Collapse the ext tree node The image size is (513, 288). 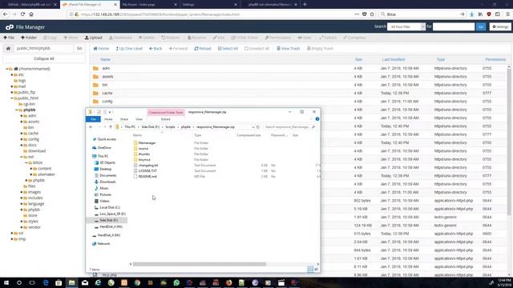[22, 157]
